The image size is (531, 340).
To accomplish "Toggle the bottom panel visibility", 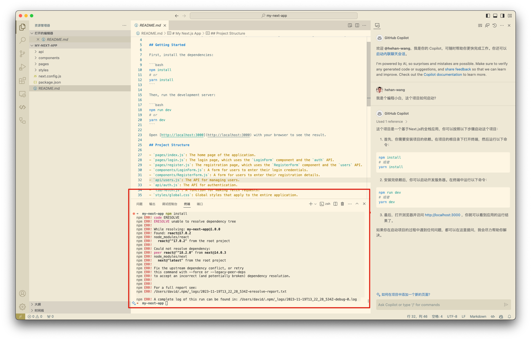I will 495,16.
